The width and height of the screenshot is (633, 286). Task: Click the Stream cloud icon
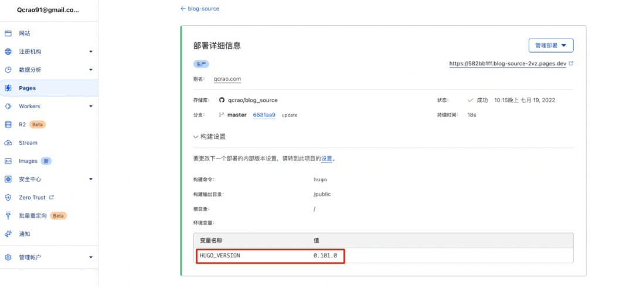point(8,143)
